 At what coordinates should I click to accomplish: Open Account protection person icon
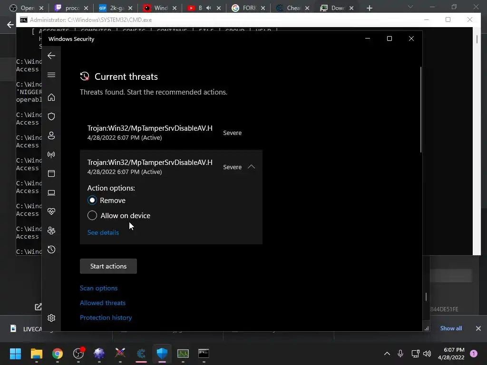pos(51,135)
